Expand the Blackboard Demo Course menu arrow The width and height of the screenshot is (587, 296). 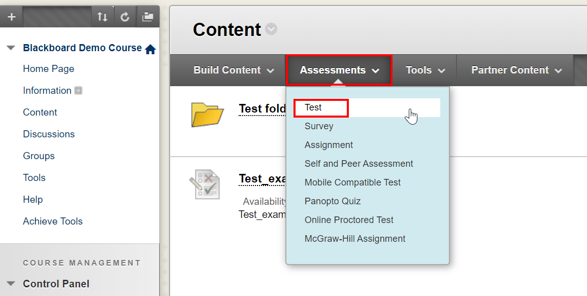tap(11, 47)
